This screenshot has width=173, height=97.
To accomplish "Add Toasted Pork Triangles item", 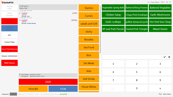I will (x=137, y=29).
